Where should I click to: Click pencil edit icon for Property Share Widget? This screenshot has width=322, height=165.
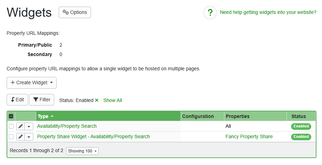tap(20, 137)
